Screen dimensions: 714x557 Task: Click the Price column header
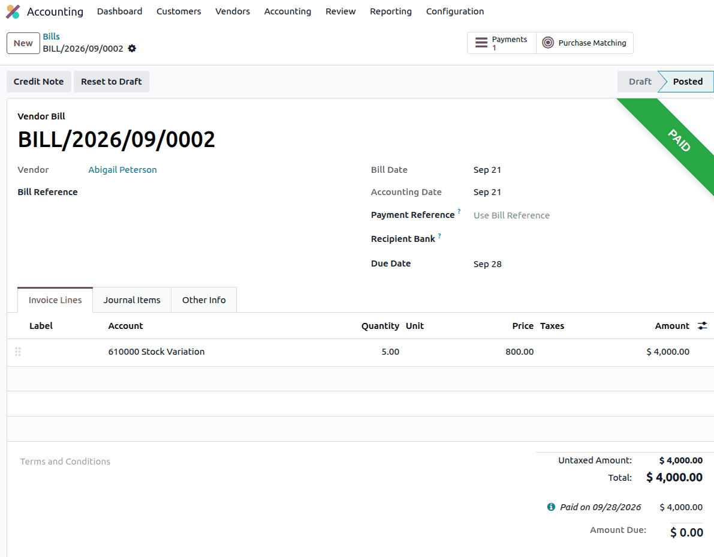coord(523,326)
